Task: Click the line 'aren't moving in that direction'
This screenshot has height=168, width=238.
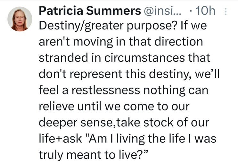Action: (121, 42)
